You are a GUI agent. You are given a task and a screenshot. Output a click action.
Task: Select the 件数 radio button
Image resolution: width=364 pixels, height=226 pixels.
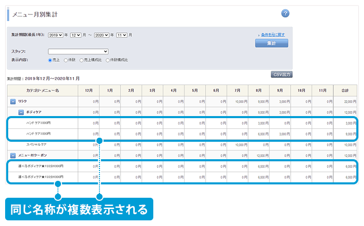(x=65, y=60)
